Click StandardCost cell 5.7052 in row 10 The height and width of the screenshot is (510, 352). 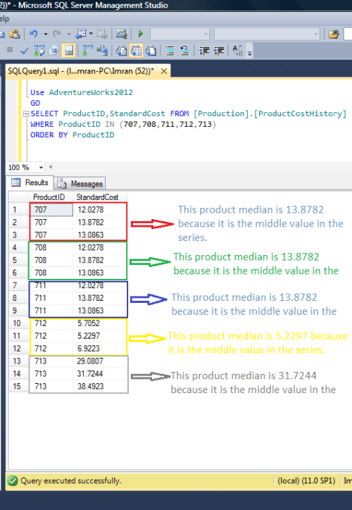point(100,323)
